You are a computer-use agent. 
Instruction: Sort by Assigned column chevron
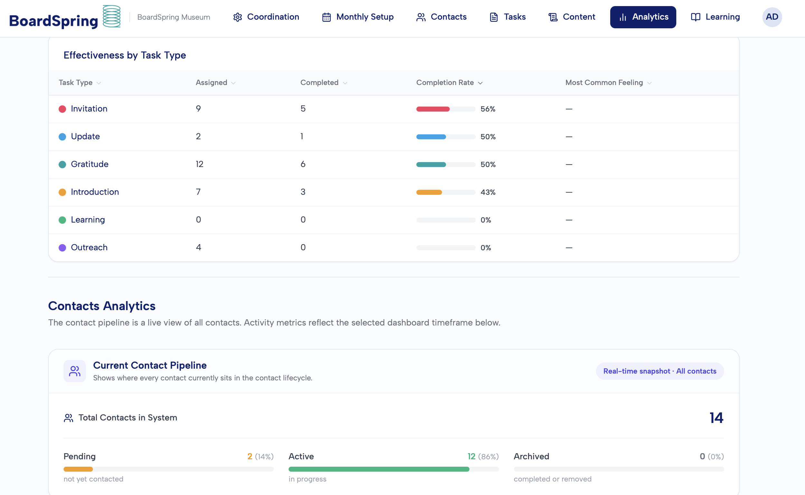click(x=233, y=83)
